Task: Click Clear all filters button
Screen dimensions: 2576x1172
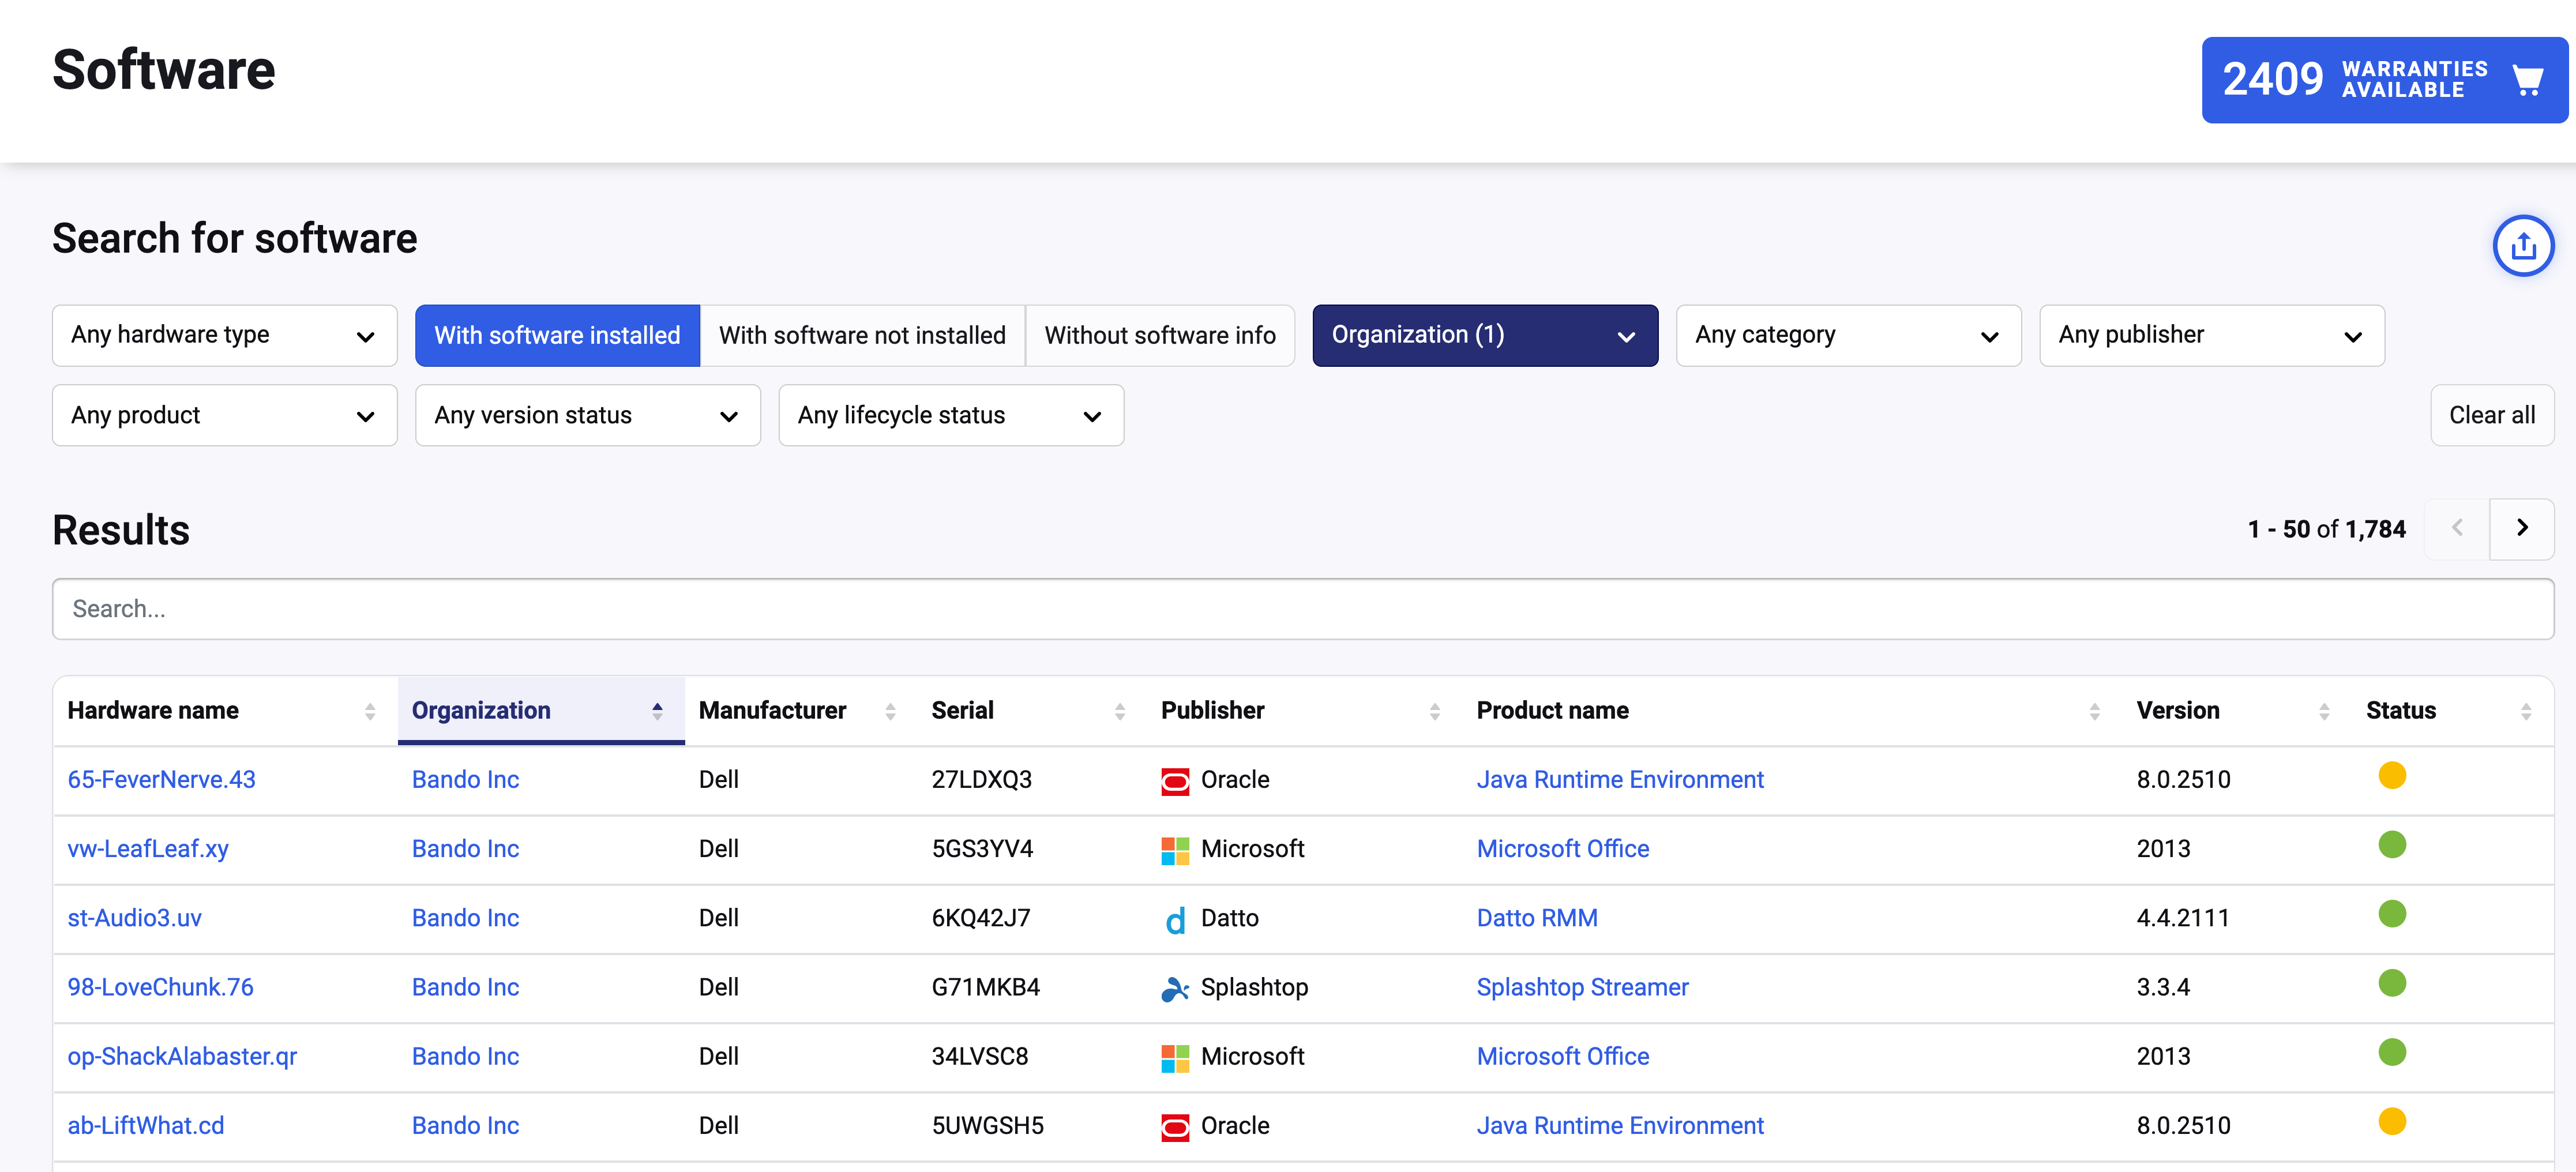Action: [2491, 415]
